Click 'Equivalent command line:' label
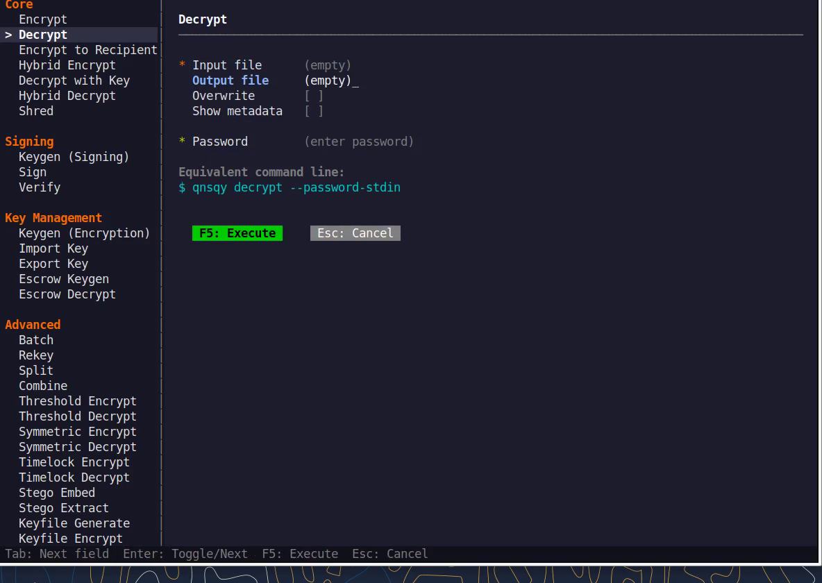This screenshot has height=583, width=822. click(262, 172)
